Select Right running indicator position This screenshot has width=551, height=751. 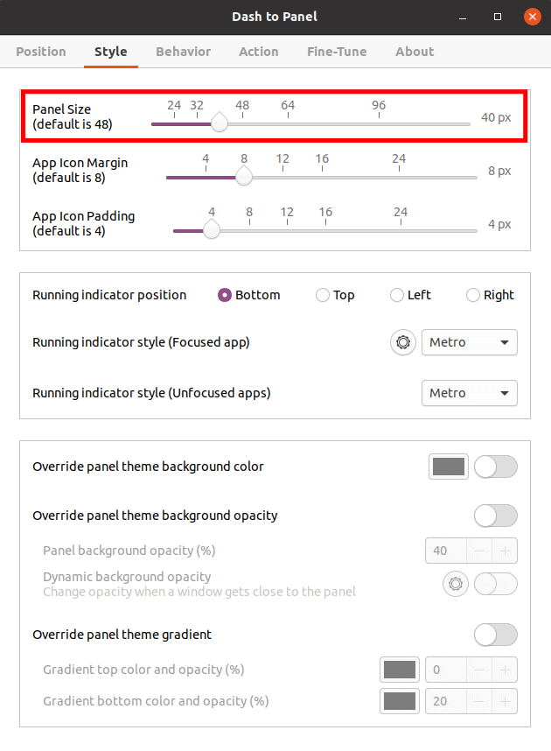(473, 295)
